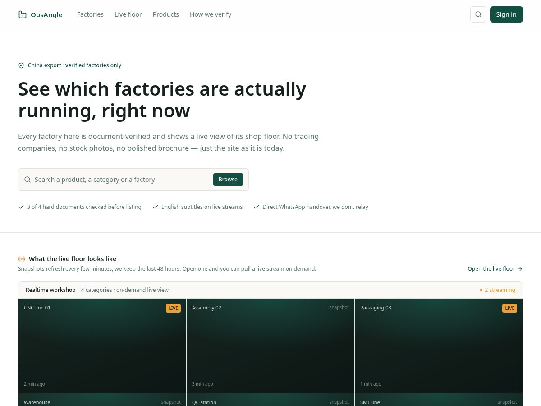Screen dimensions: 541x406
Task: Click the LIVE badge on Packaging 03
Action: point(509,308)
